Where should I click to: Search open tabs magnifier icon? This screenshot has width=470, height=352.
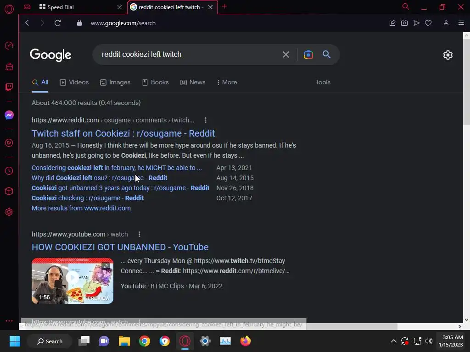pyautogui.click(x=406, y=6)
